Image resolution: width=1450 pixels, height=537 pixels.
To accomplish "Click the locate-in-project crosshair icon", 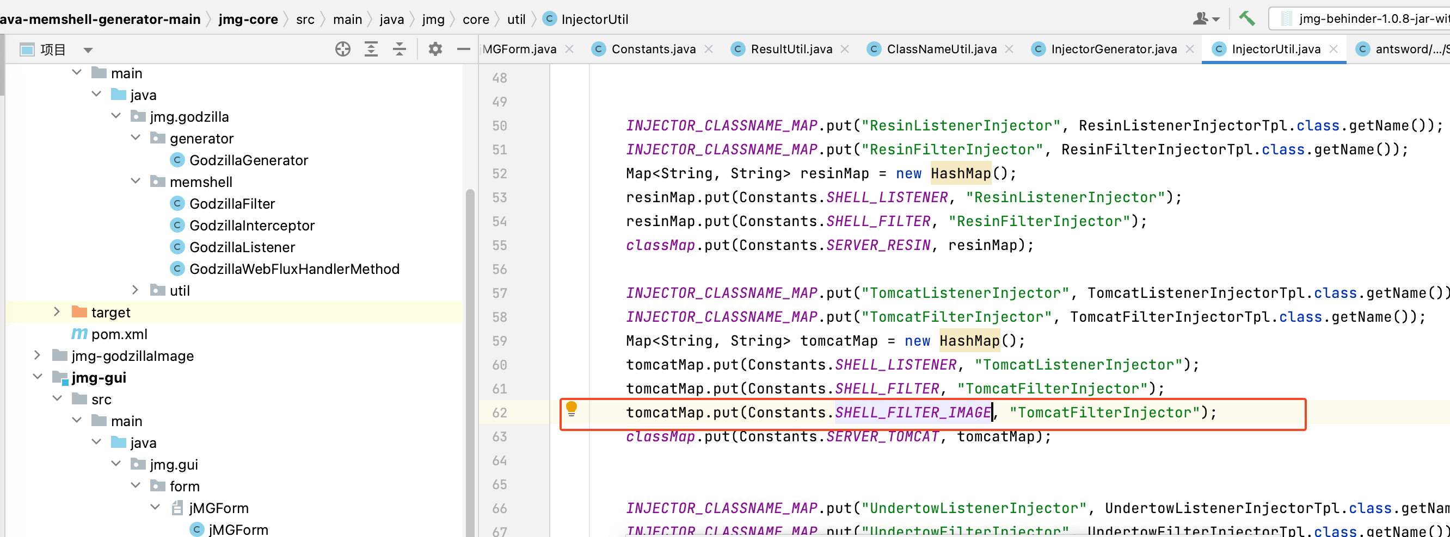I will tap(342, 49).
